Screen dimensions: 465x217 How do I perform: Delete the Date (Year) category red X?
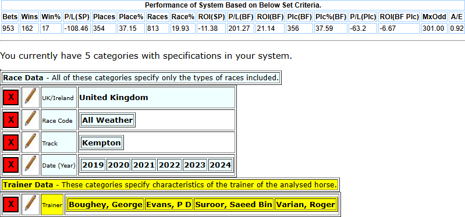pos(11,165)
